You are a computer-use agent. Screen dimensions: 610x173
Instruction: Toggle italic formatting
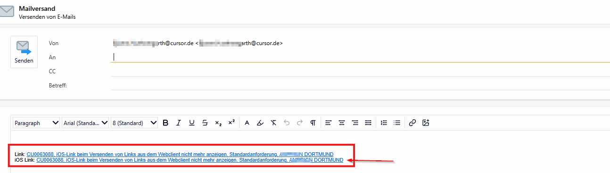click(179, 123)
